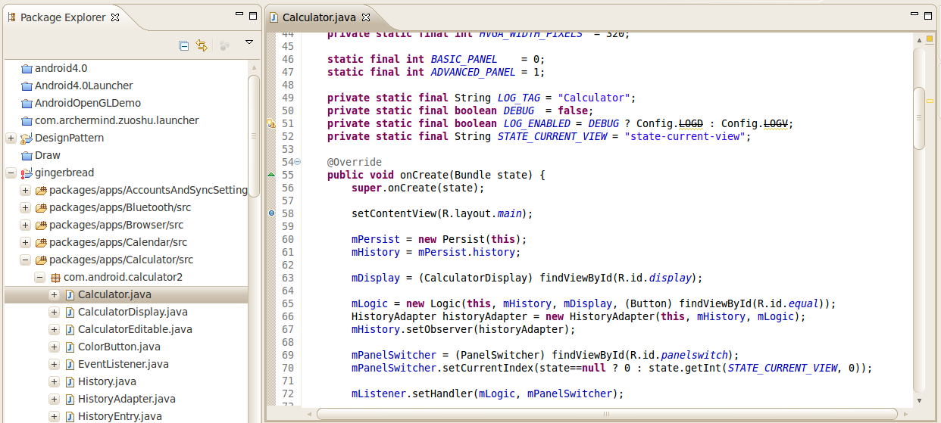Image resolution: width=941 pixels, height=423 pixels.
Task: Select CalculatorDisplay.java in the tree
Action: pos(133,312)
